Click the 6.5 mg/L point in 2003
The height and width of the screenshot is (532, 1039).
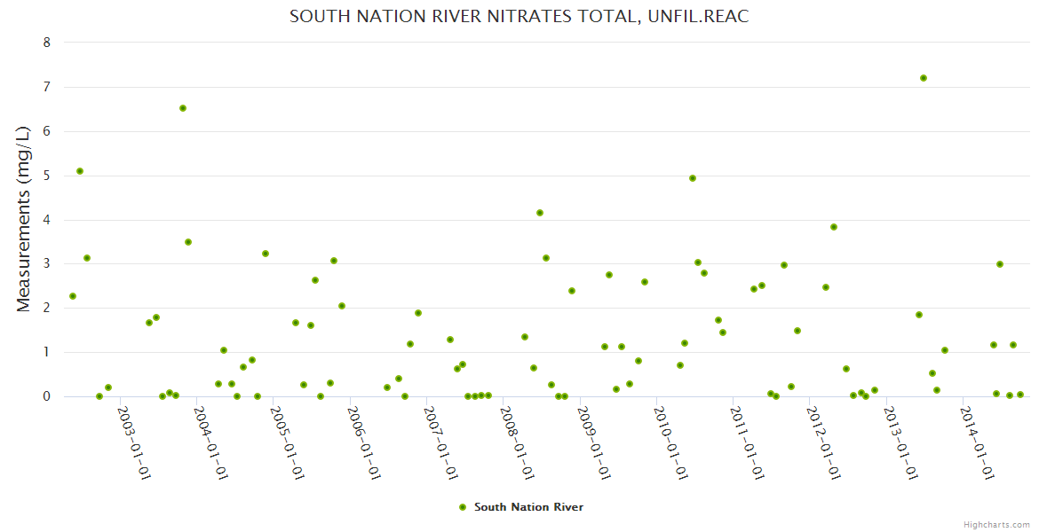pyautogui.click(x=183, y=108)
